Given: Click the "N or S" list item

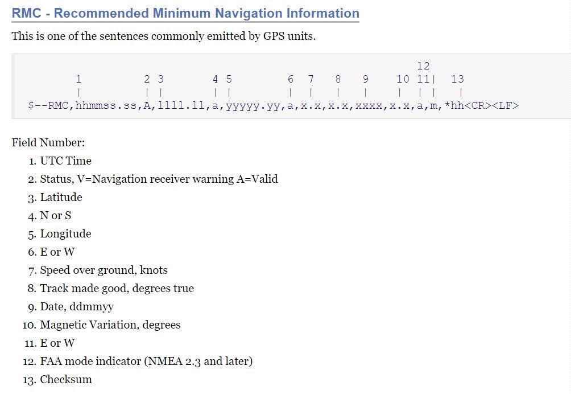Looking at the screenshot, I should [55, 215].
